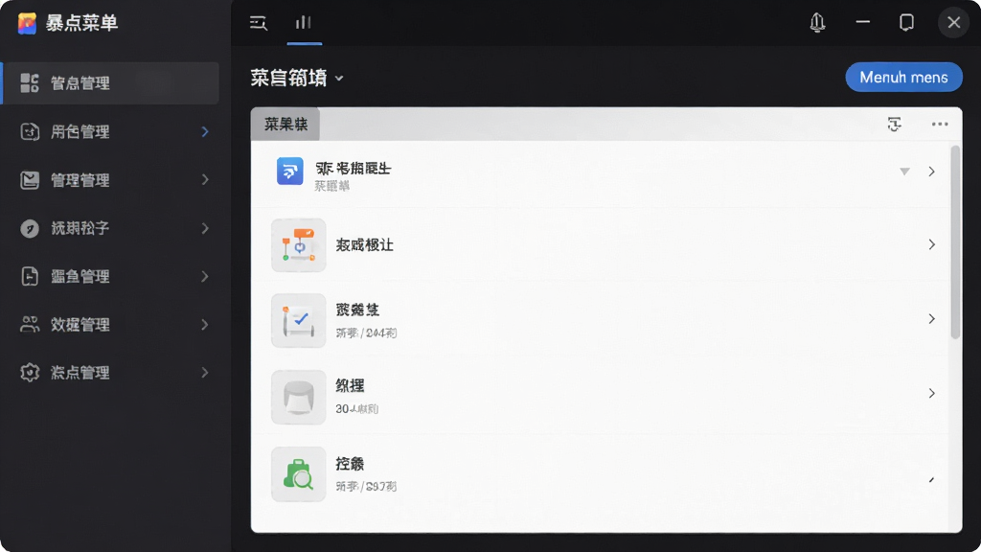Open the 管理管理 sidebar menu

pos(111,180)
